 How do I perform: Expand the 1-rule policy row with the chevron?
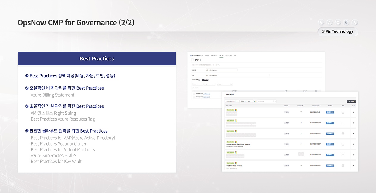(x=353, y=133)
